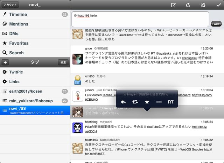Tap the 編集 edit tabs button
Screen dimensions: 224x163
point(63,62)
